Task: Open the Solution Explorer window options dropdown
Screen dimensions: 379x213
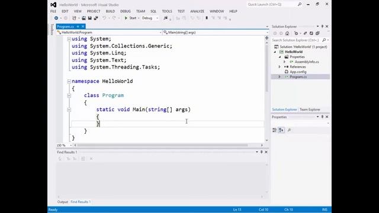Action: pyautogui.click(x=317, y=26)
